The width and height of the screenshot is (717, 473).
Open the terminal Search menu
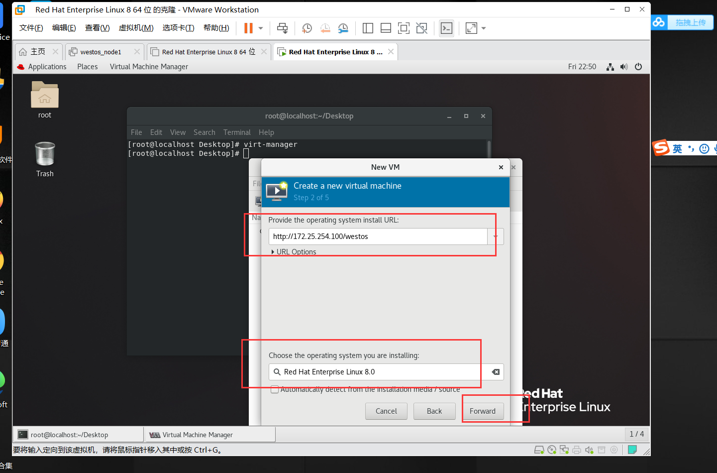(205, 132)
